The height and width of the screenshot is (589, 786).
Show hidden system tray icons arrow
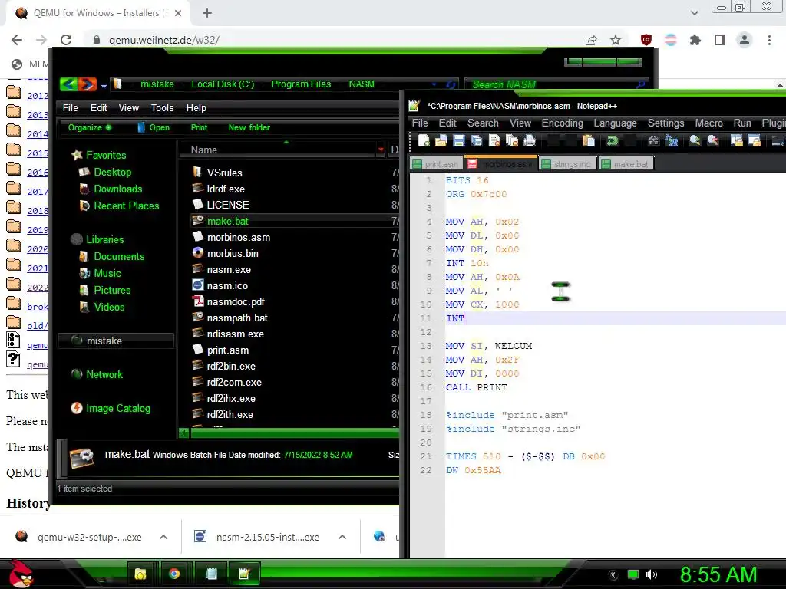click(x=613, y=574)
